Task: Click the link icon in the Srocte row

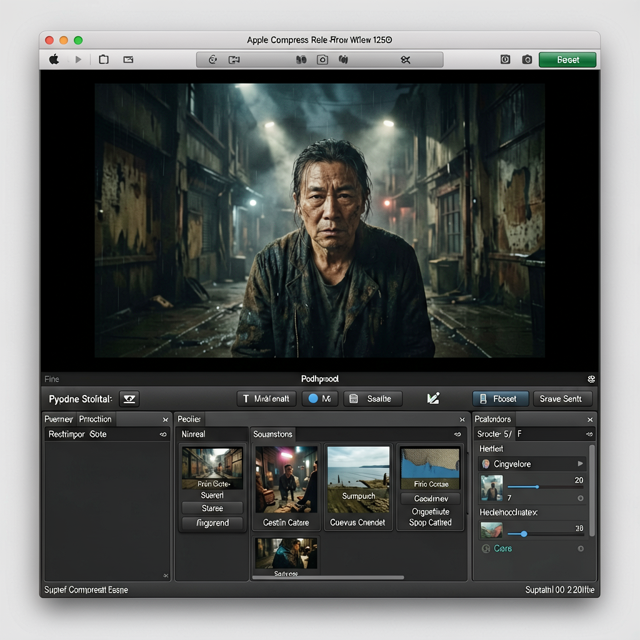Action: [x=589, y=434]
